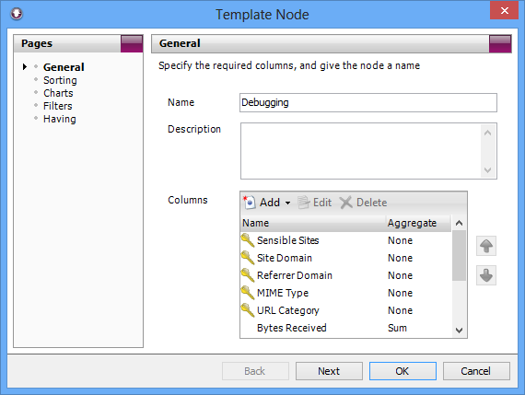
Task: Collapse the General panel purple button
Action: coord(500,43)
